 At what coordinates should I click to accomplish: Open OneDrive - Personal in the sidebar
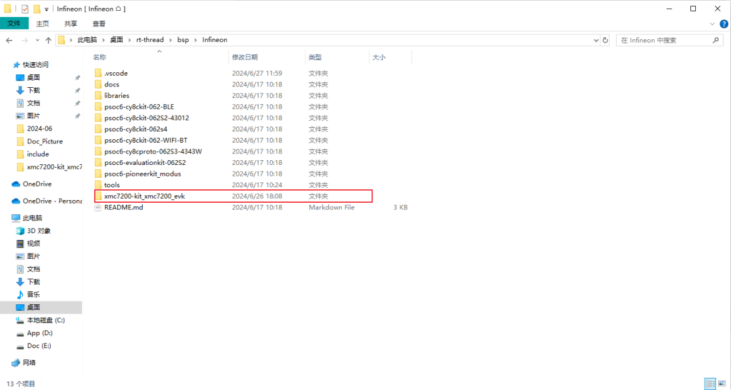point(51,201)
